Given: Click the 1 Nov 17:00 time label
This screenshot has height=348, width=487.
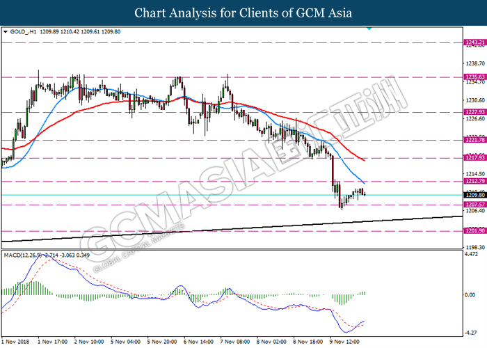Looking at the screenshot, I should (x=52, y=342).
